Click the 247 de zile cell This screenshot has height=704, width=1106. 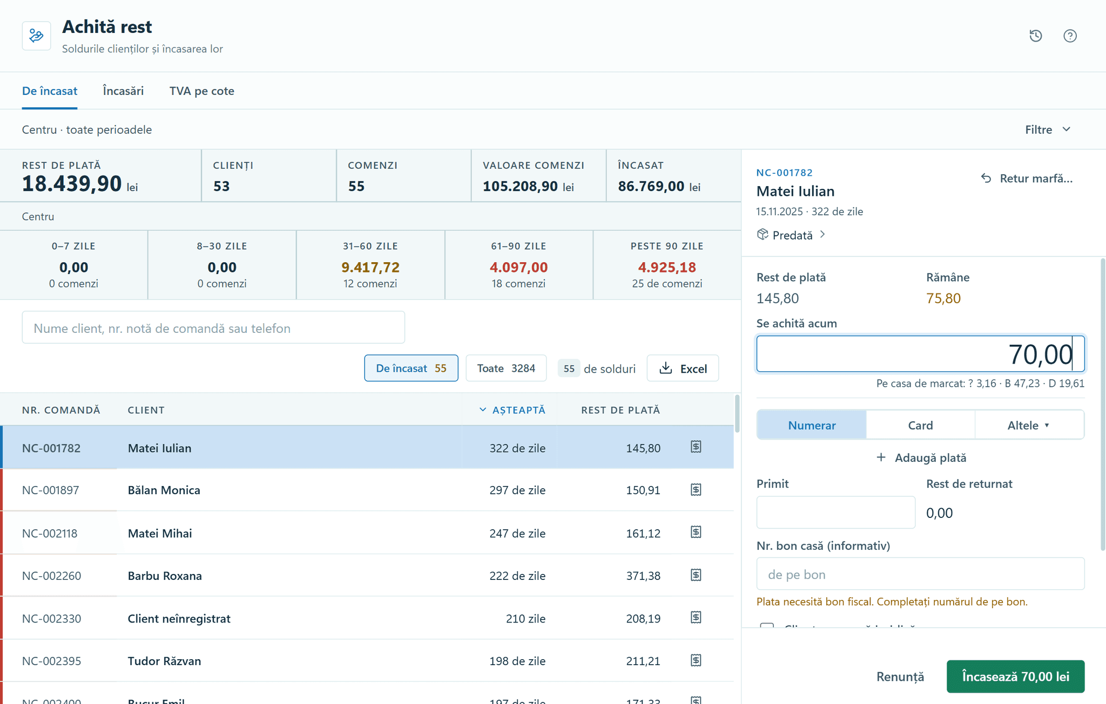517,533
